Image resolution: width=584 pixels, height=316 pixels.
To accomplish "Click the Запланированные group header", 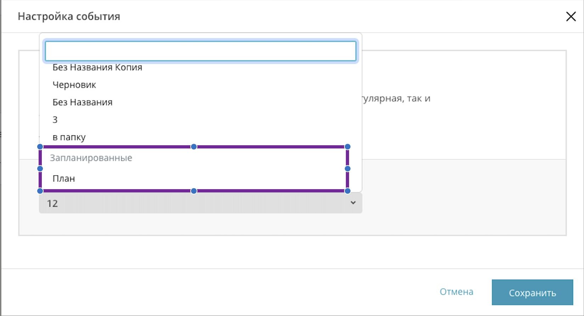I will click(x=91, y=158).
